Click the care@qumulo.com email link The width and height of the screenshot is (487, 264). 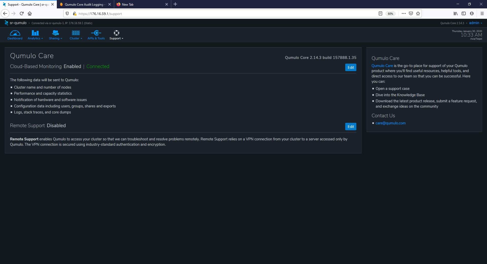pos(390,123)
